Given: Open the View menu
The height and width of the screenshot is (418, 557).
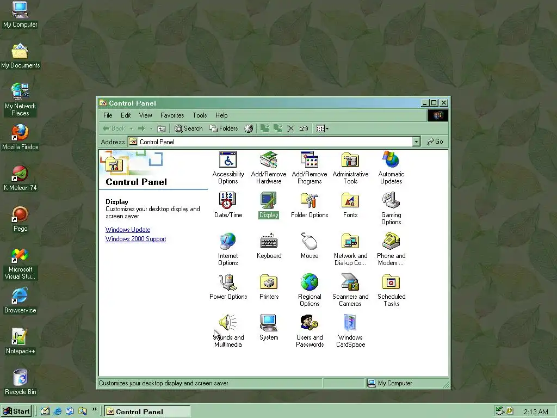Looking at the screenshot, I should pyautogui.click(x=145, y=115).
